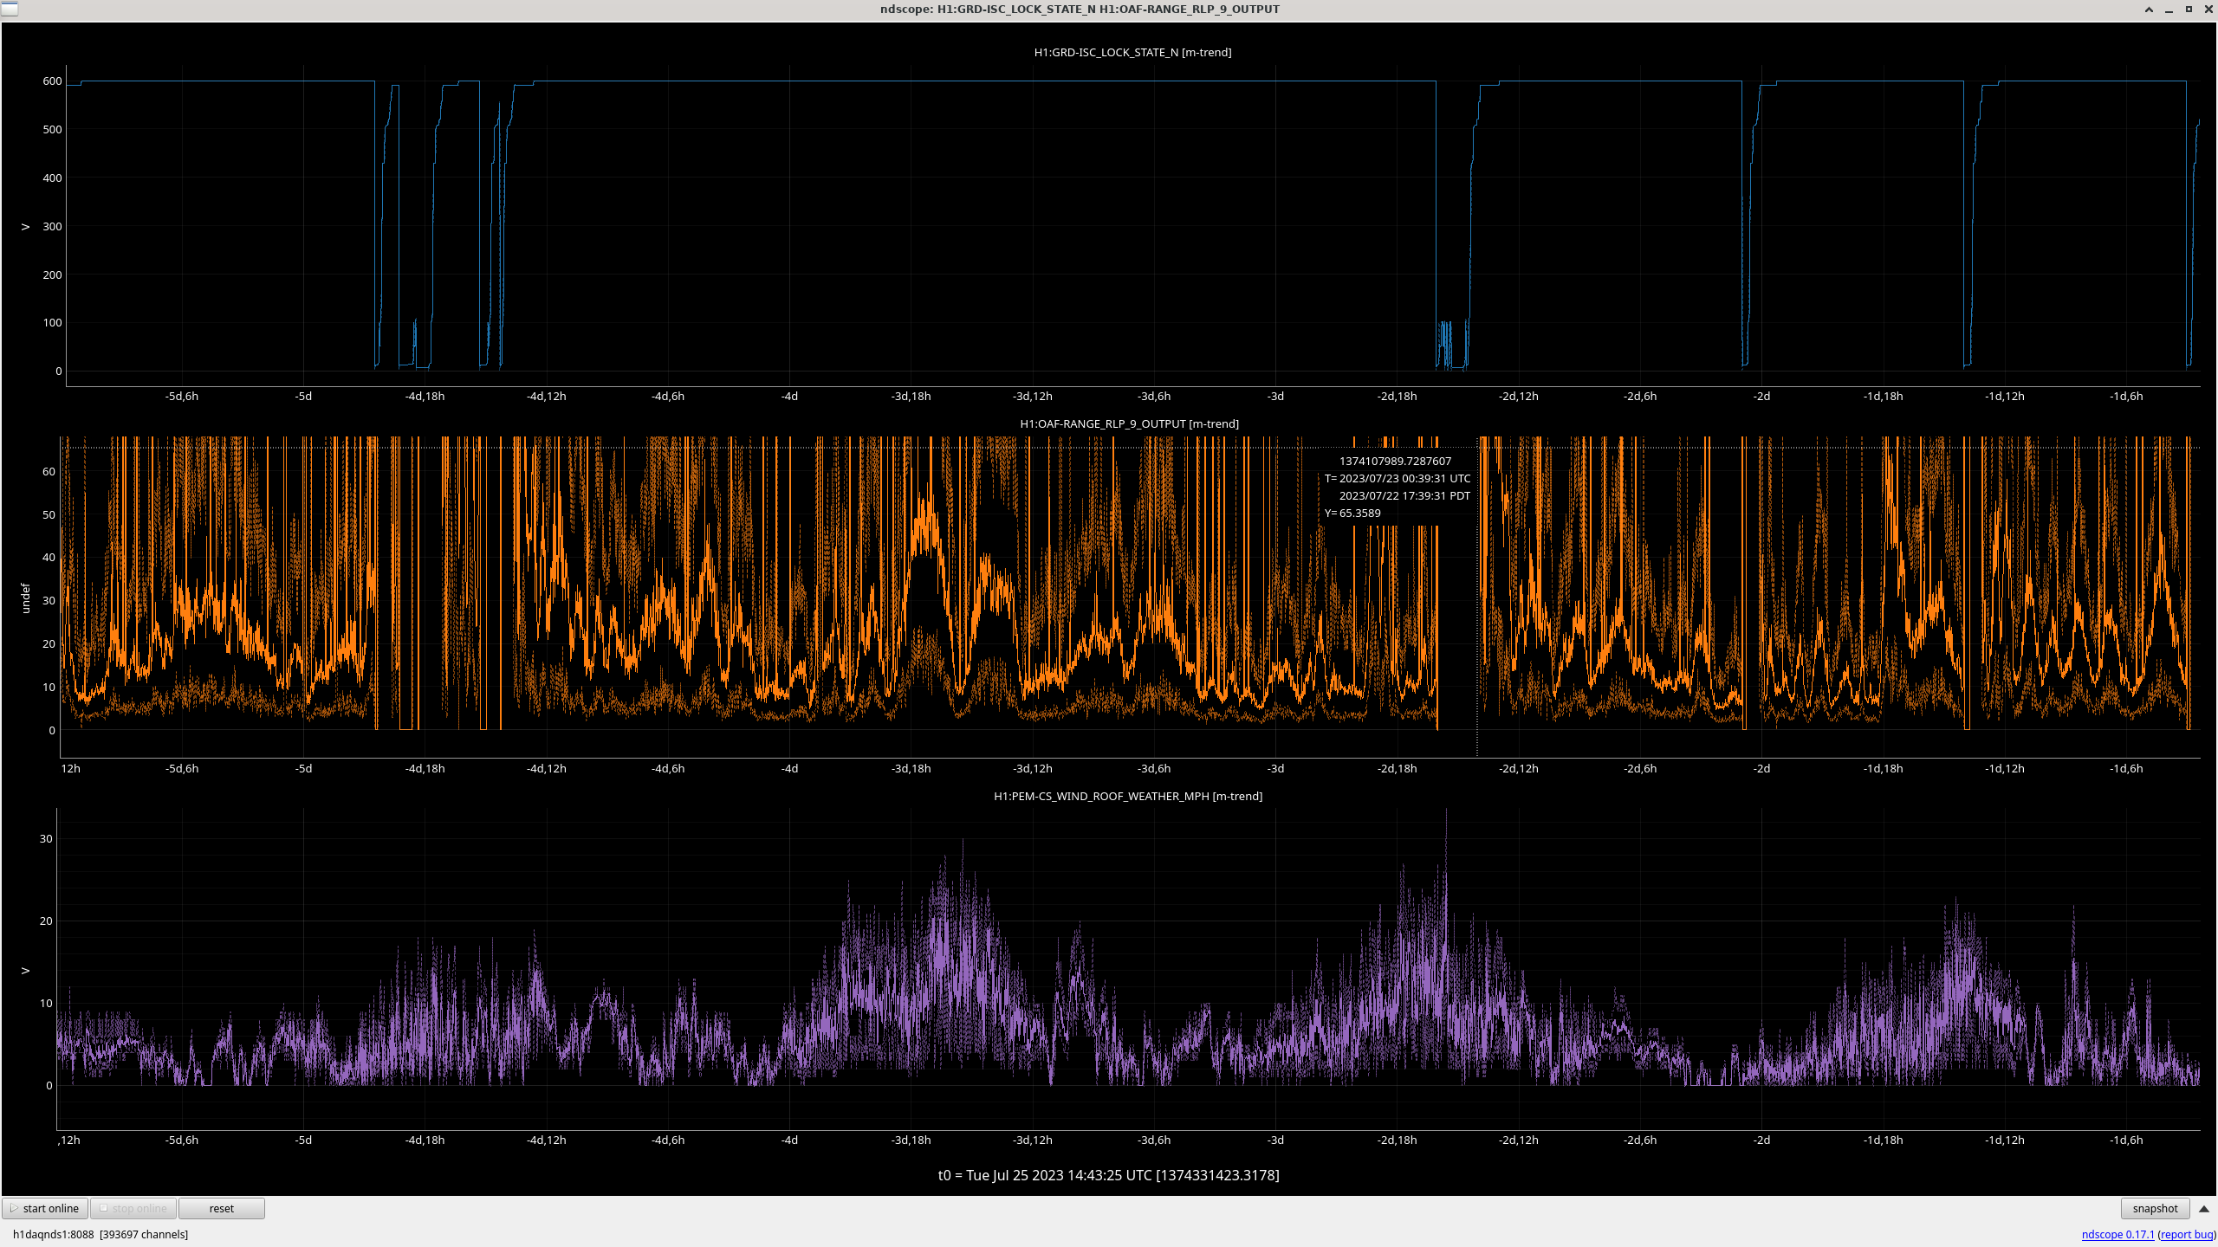Click the stop square icon on stop online
2218x1247 pixels.
tap(103, 1208)
